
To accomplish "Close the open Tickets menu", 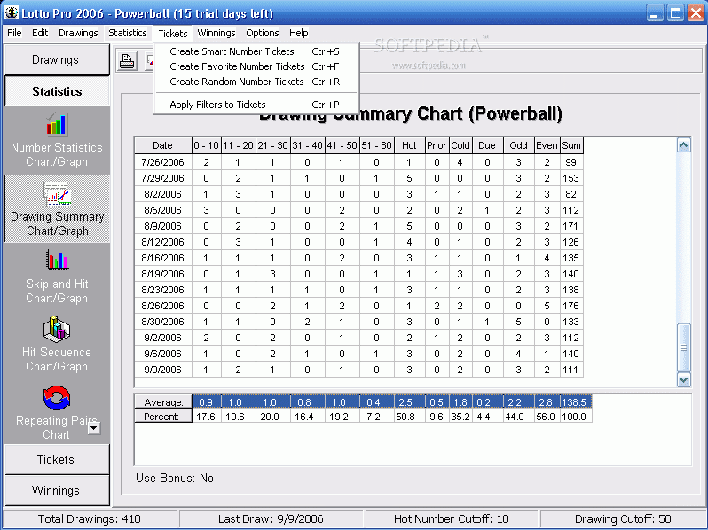I will tap(173, 34).
